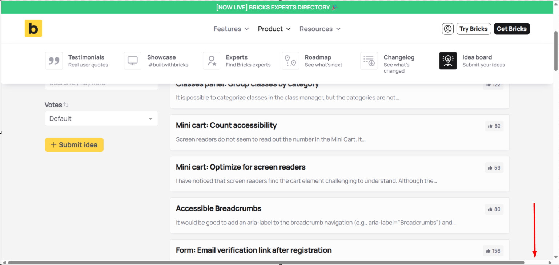Click the Roadmap location pin icon
The image size is (559, 265).
click(290, 61)
